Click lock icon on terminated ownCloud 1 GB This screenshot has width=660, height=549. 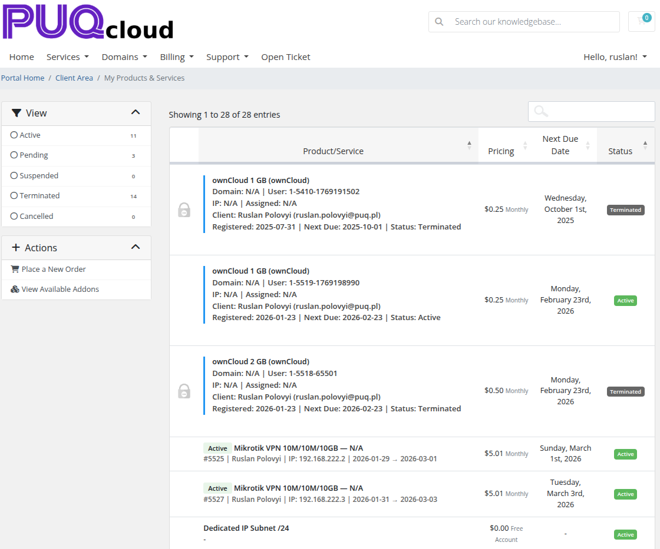[x=184, y=209]
